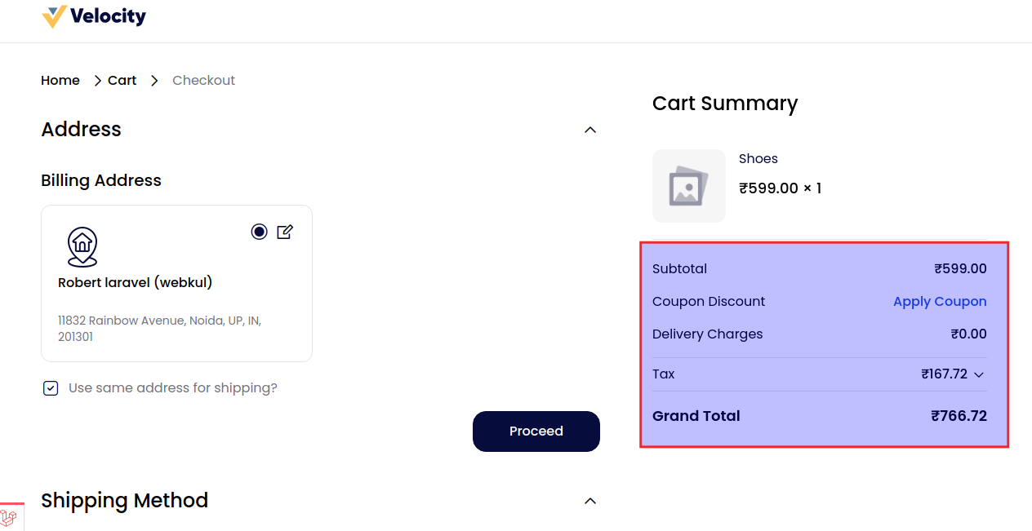Click the house location pin icon
The image size is (1032, 531).
[x=82, y=247]
